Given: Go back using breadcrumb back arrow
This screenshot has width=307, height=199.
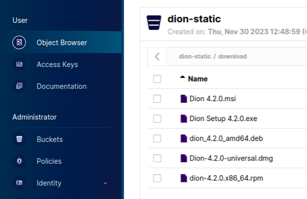Looking at the screenshot, I should coord(157,57).
